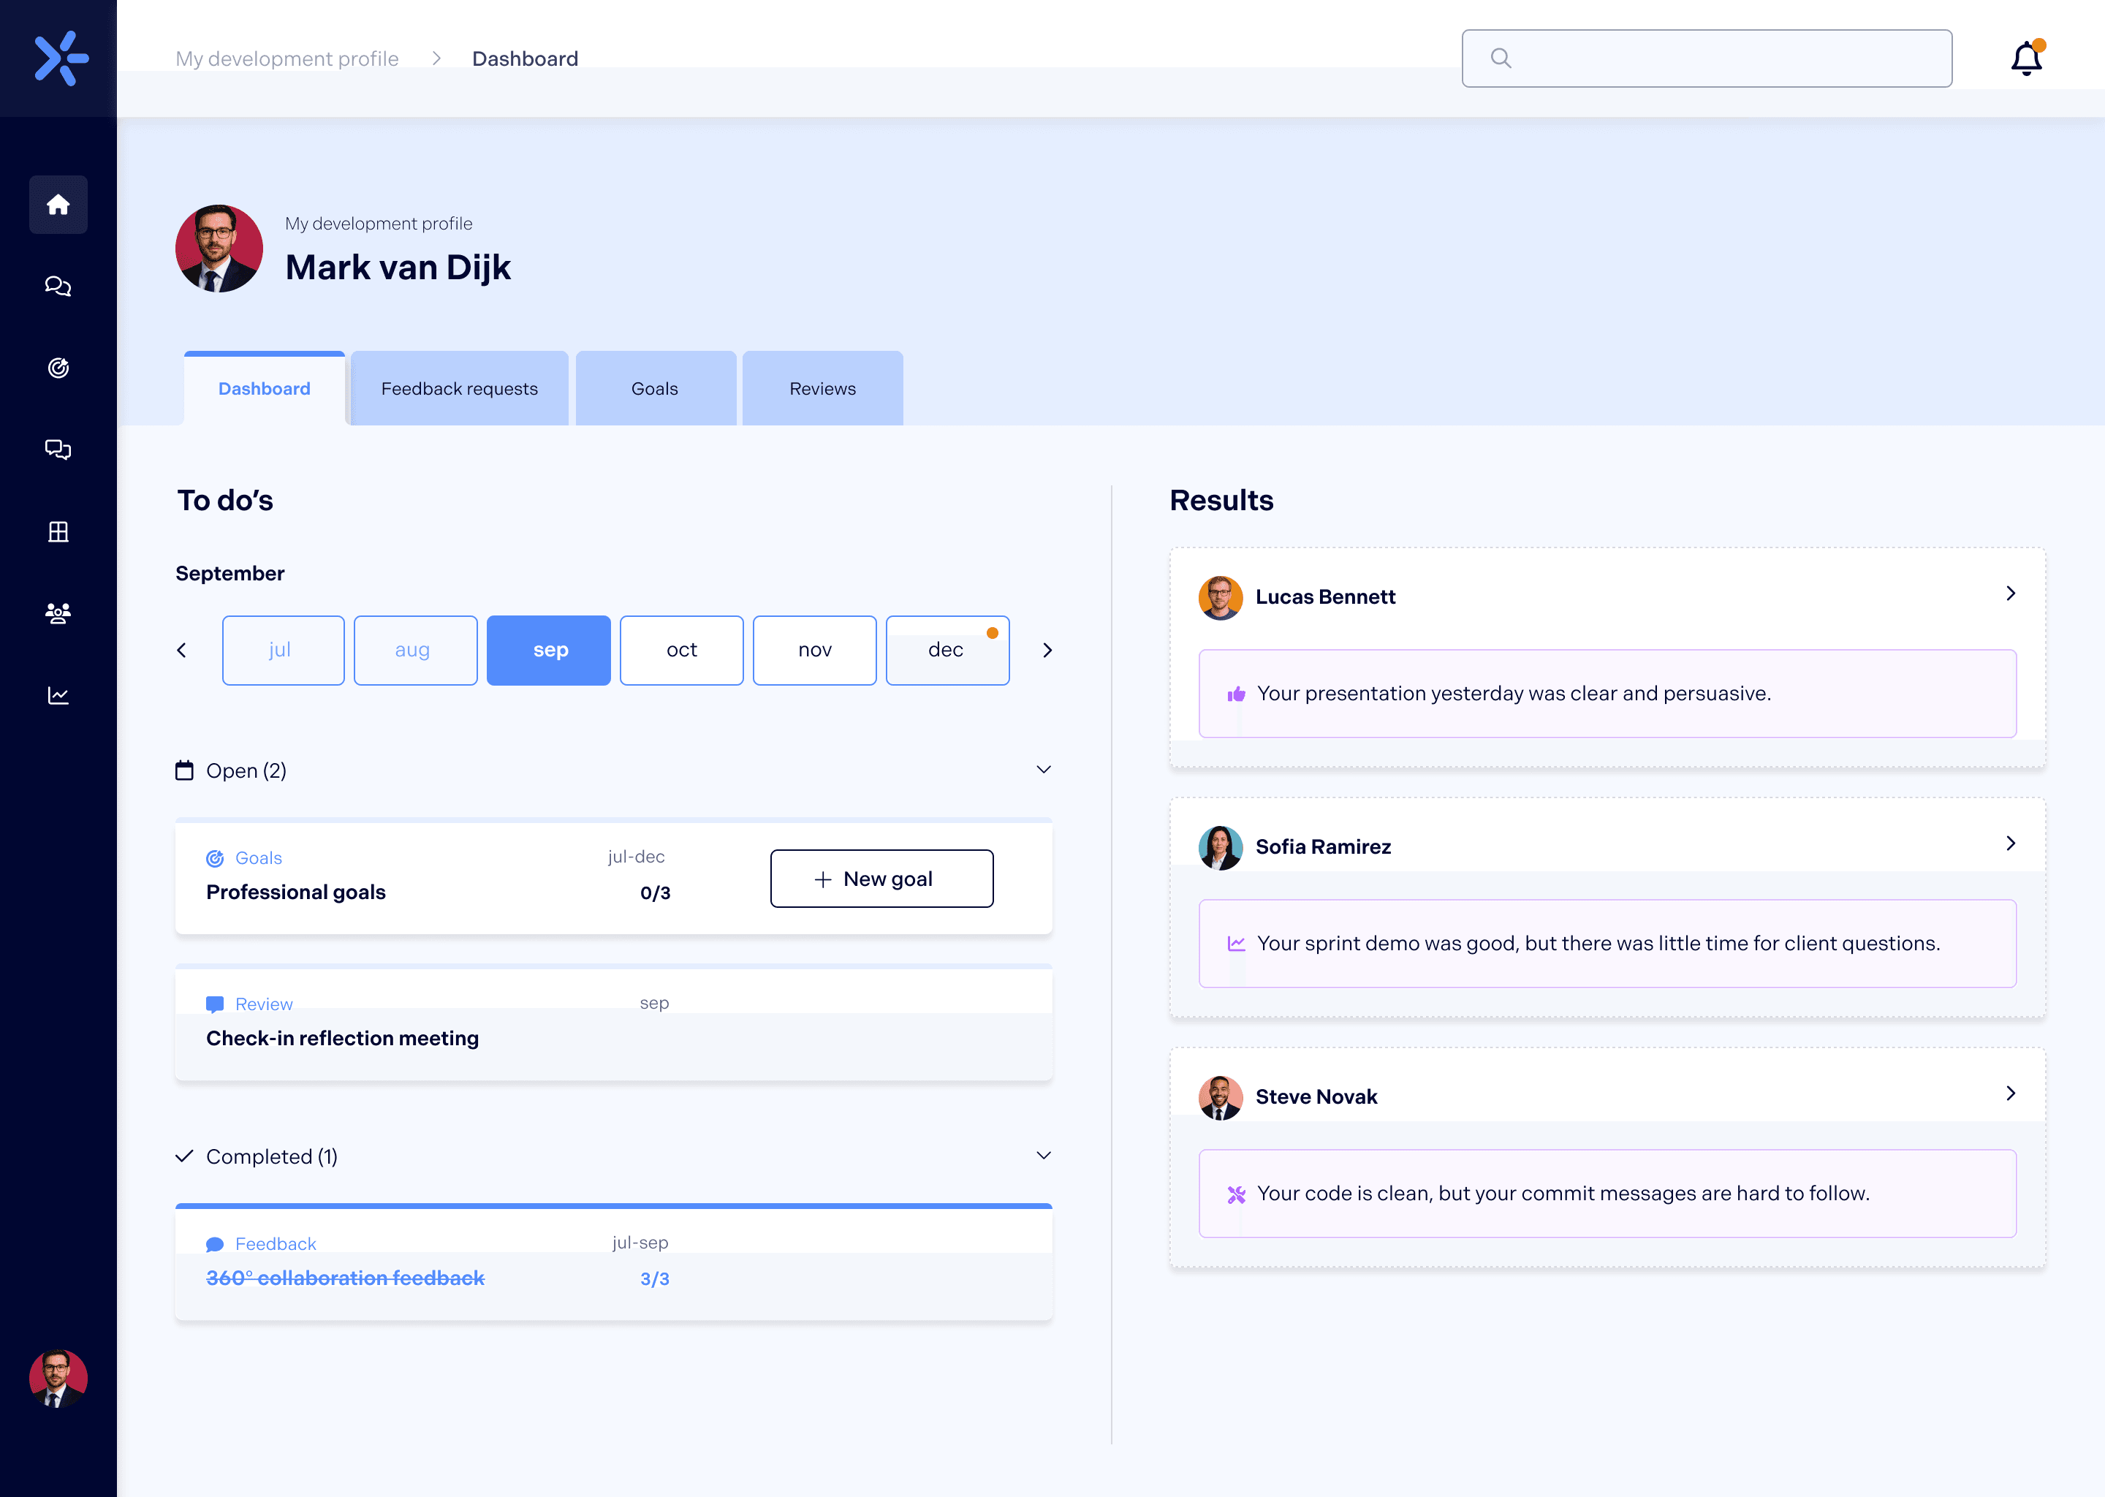Click the right arrow to see later months
The image size is (2105, 1497).
click(1047, 650)
